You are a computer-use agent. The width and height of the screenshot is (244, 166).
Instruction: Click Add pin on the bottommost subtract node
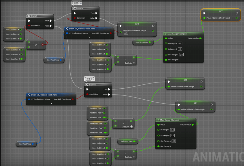[134, 157]
